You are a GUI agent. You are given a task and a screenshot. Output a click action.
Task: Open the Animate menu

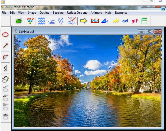point(96,13)
